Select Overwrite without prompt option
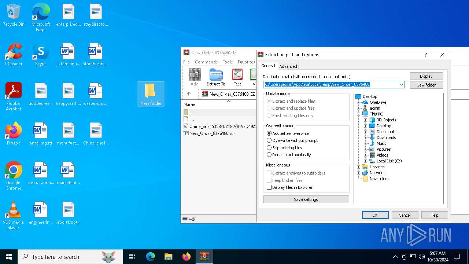Viewport: 469px width, 264px height. [x=292, y=140]
